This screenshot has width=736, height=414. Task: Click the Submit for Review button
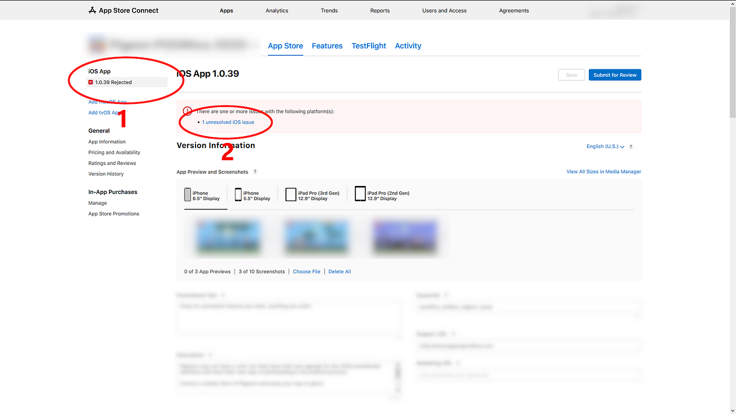click(615, 75)
